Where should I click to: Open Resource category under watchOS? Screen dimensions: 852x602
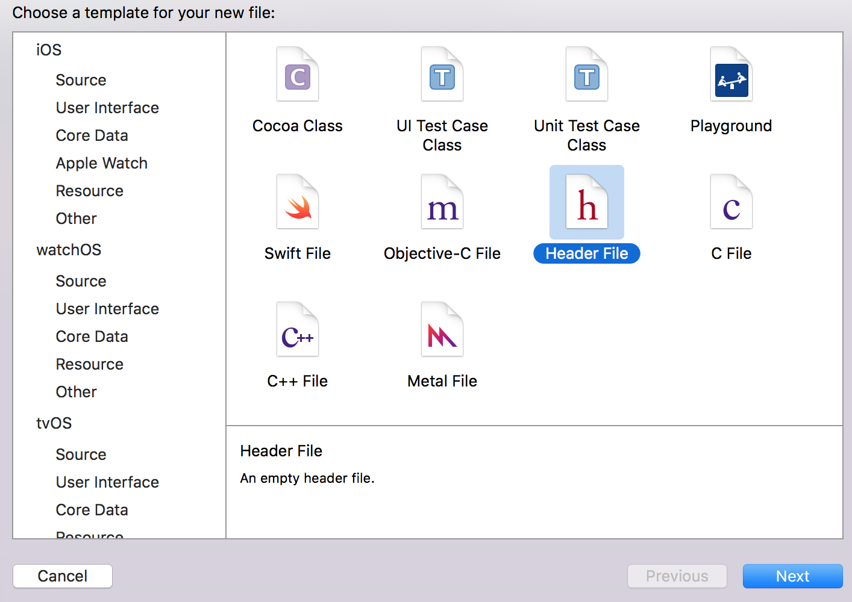[x=89, y=364]
